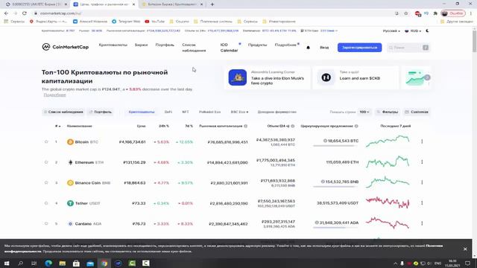Click Bitcoin 7-day sparkline chart
This screenshot has width=477, height=268.
click(388, 141)
